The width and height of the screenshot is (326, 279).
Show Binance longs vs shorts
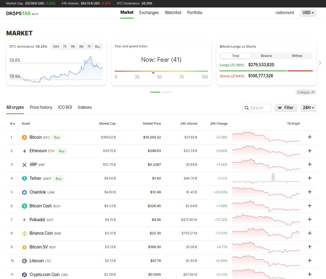coord(266,56)
